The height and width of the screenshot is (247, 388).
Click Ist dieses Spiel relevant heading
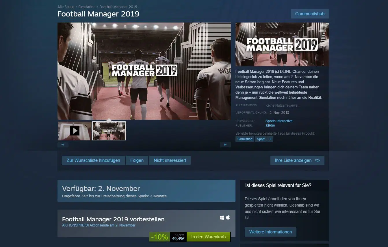click(x=278, y=185)
